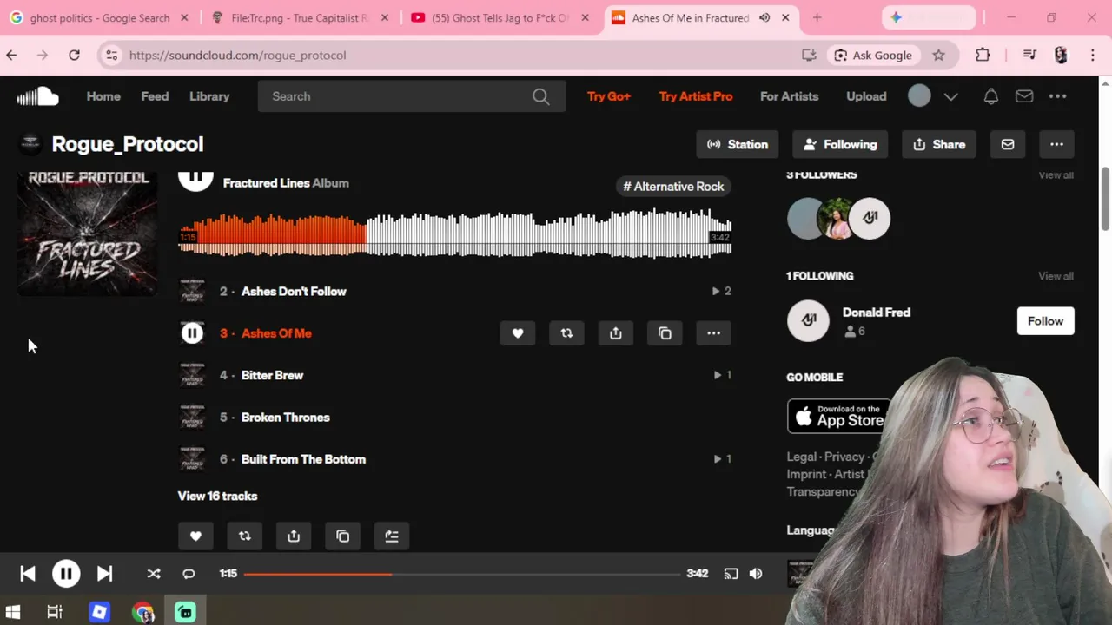Bookmark this page with star icon
The image size is (1112, 625).
click(938, 55)
